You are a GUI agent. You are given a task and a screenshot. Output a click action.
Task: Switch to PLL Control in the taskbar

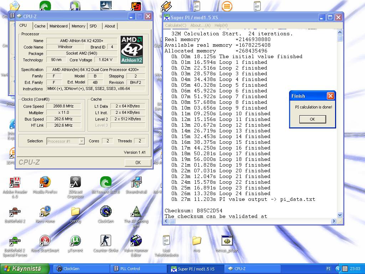tap(138, 269)
